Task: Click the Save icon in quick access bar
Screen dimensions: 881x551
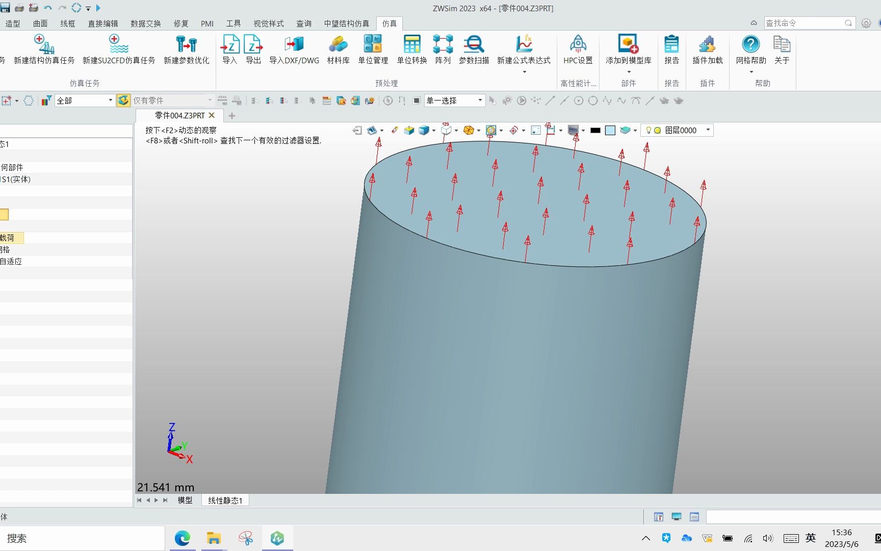Action: tap(5, 8)
